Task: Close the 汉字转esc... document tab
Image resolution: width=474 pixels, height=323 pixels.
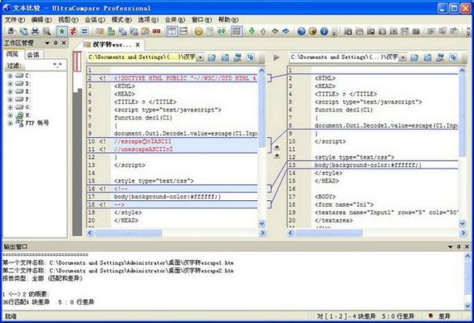Action: (x=138, y=44)
